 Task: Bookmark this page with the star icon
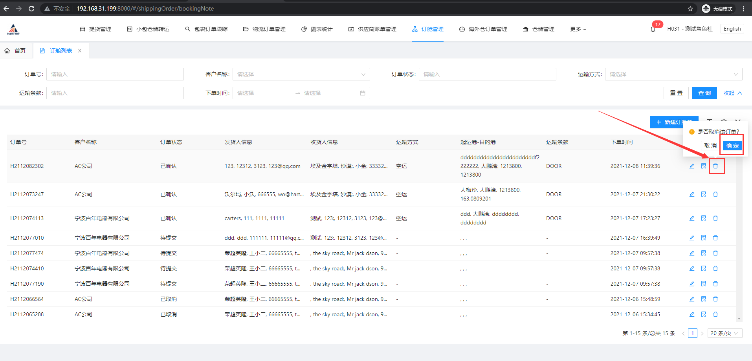pos(690,9)
